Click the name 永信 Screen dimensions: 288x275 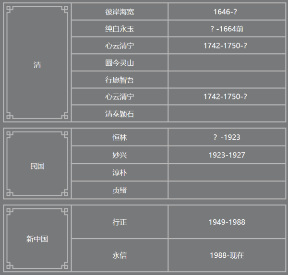click(x=120, y=255)
